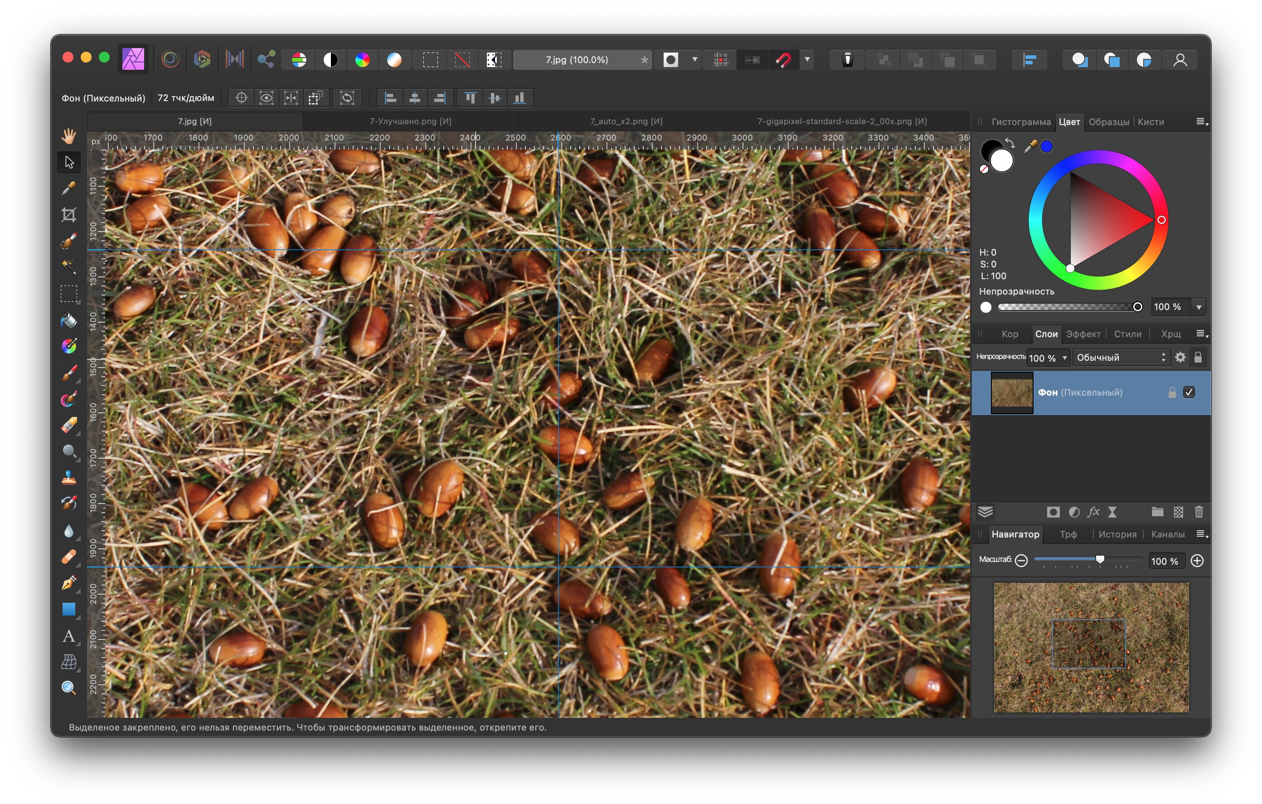Image resolution: width=1262 pixels, height=804 pixels.
Task: Switch to the Develop Persona
Action: [x=202, y=59]
